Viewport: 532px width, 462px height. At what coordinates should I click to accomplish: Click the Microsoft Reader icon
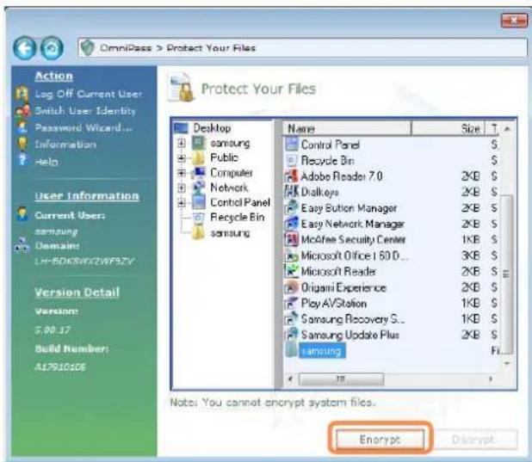tap(291, 271)
